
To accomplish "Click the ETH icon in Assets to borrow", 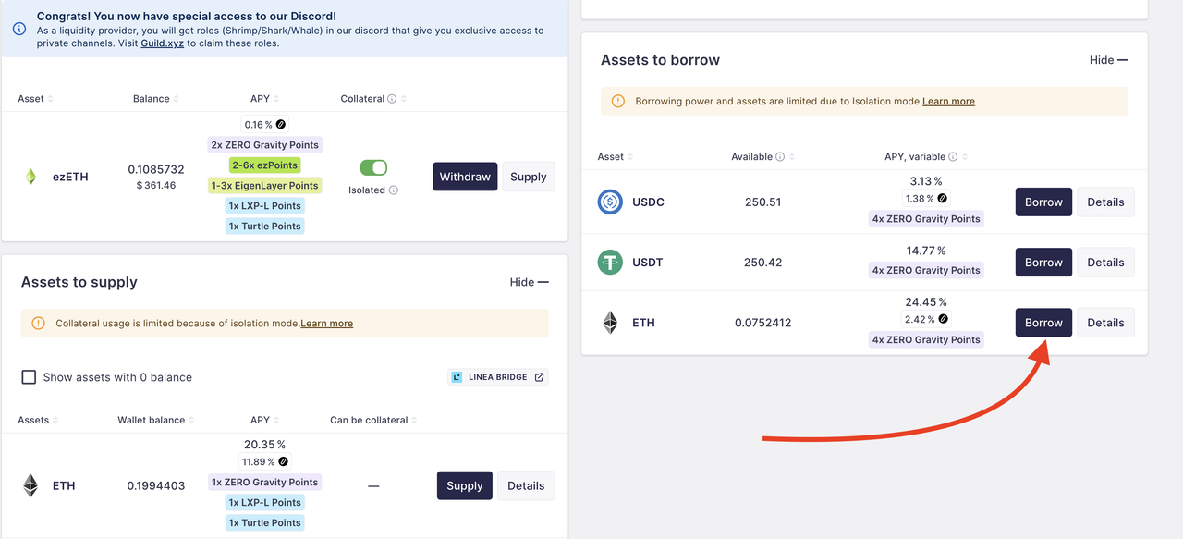I will 610,323.
